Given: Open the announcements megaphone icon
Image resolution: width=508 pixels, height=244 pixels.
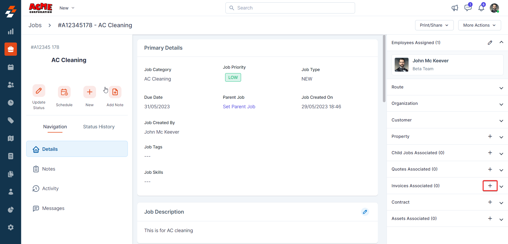Looking at the screenshot, I should point(455,8).
